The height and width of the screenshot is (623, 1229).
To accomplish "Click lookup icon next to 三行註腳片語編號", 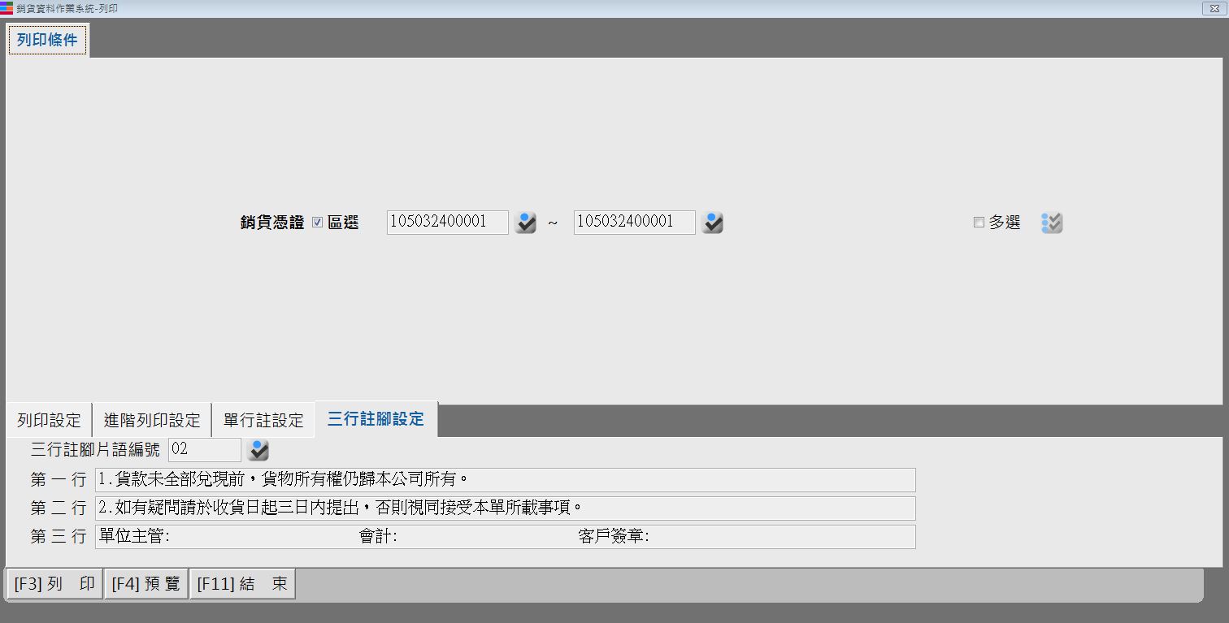I will [x=258, y=450].
